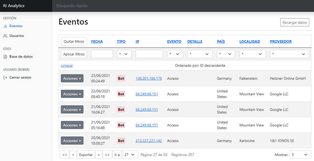Go to last page with >> button
Image resolution: width=314 pixels, height=161 pixels.
(107, 155)
